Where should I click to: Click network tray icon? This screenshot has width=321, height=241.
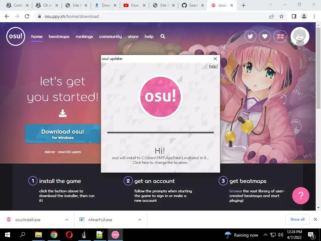pyautogui.click(x=273, y=235)
